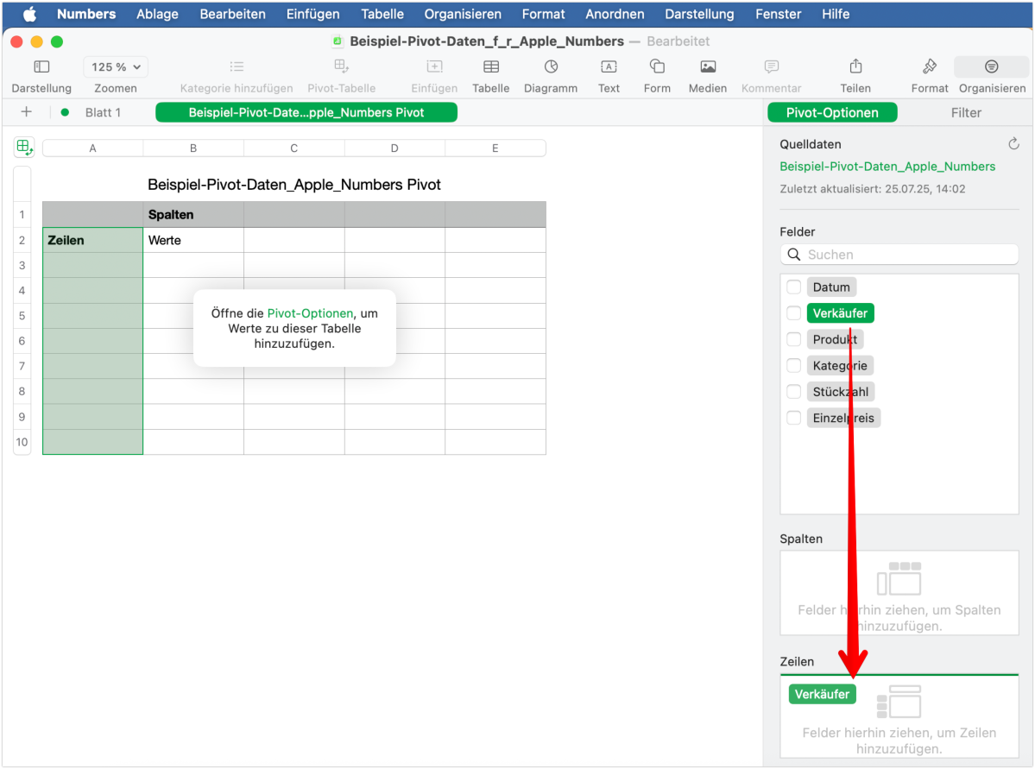The height and width of the screenshot is (769, 1035).
Task: Switch to the Filter tab
Action: (x=966, y=113)
